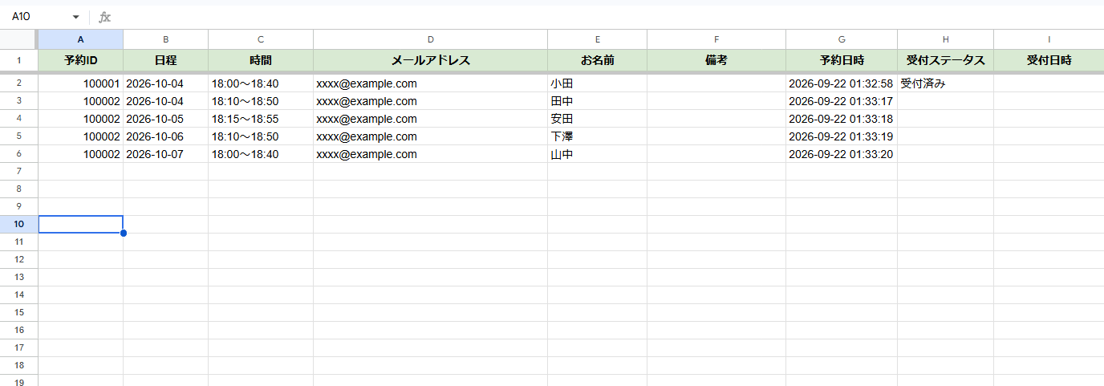Image resolution: width=1104 pixels, height=386 pixels.
Task: Click the cell containing 下澤
Action: [597, 136]
